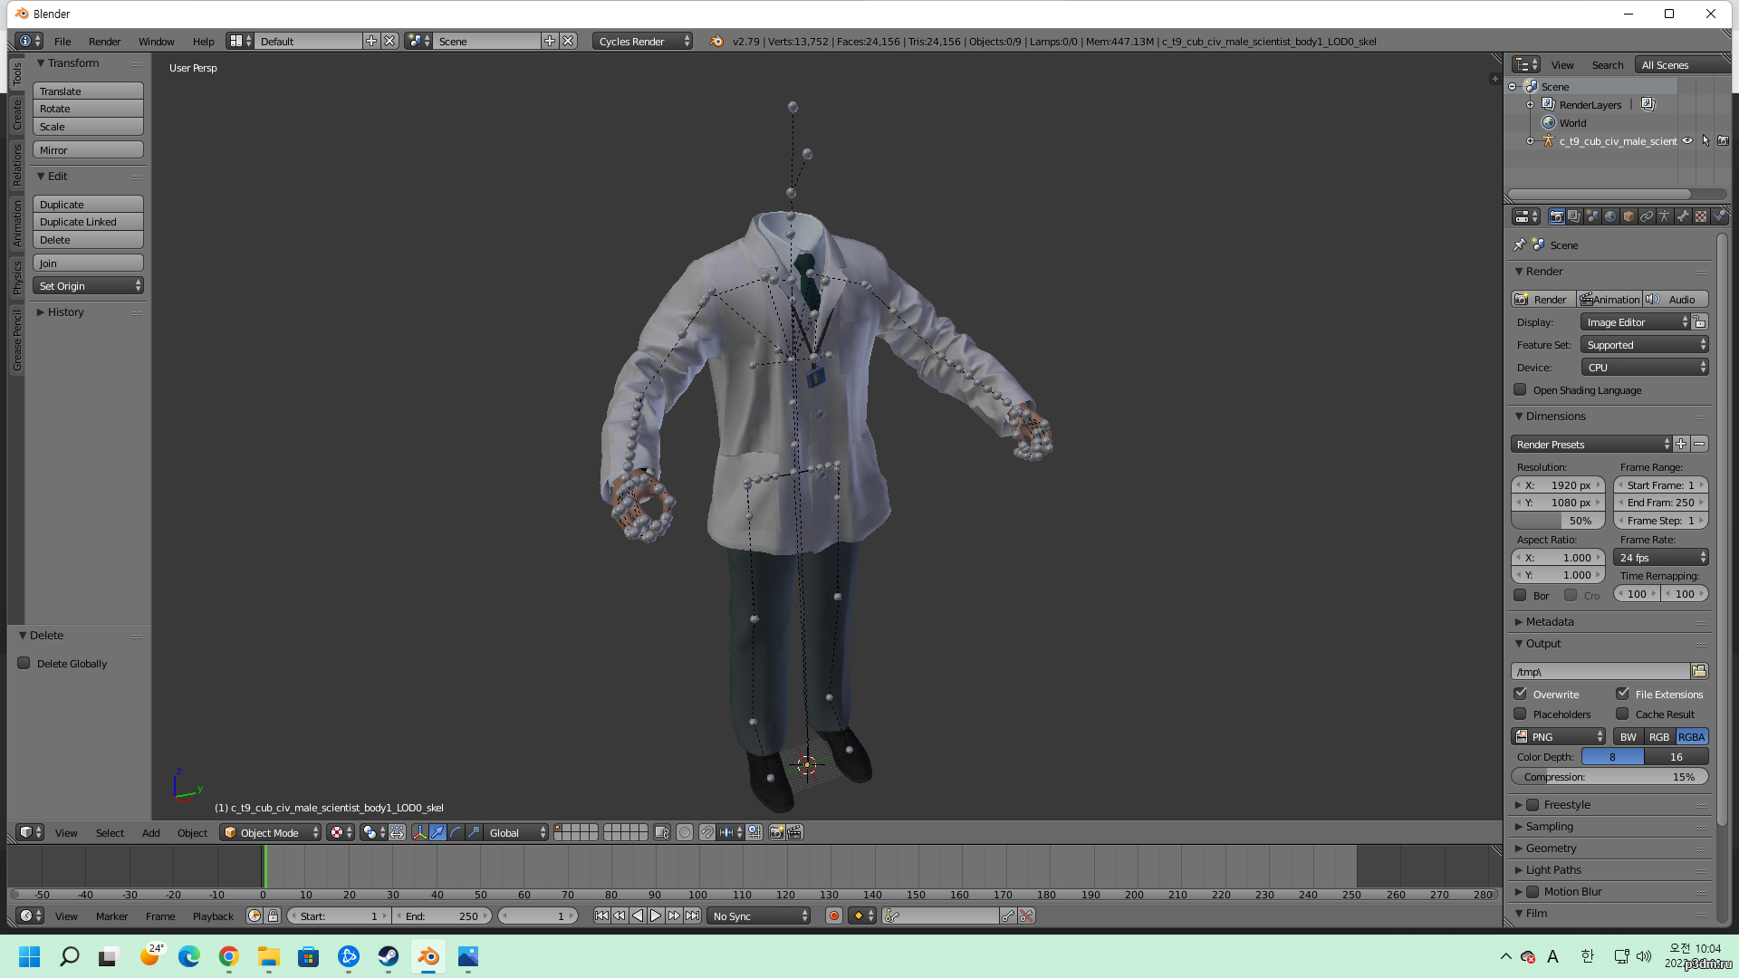This screenshot has width=1739, height=978.
Task: Open the Bone properties tab icon
Action: point(1683,216)
